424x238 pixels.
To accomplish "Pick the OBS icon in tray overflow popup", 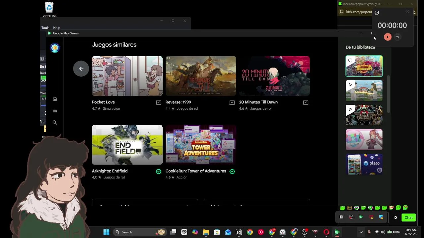I will pos(351,217).
